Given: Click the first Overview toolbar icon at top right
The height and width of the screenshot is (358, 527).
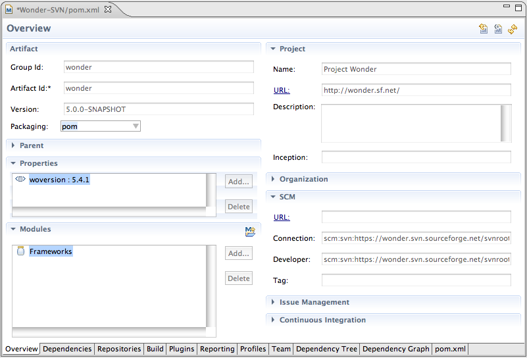Looking at the screenshot, I should pyautogui.click(x=484, y=29).
